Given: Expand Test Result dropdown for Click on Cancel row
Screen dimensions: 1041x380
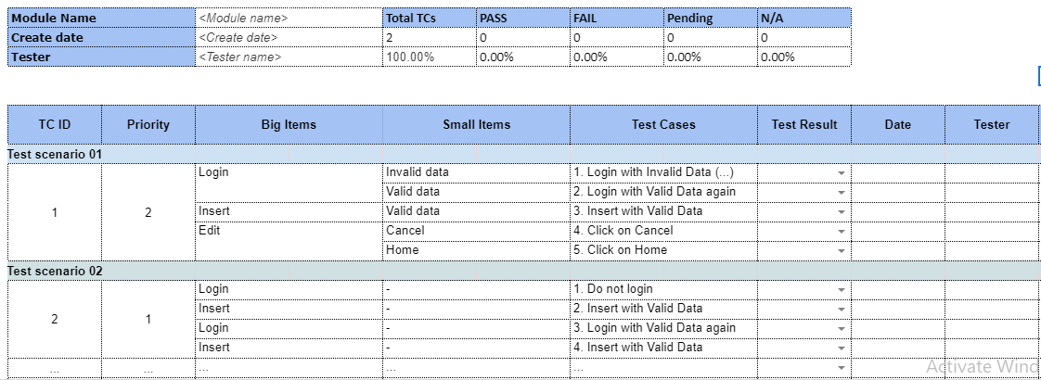Looking at the screenshot, I should tap(841, 232).
